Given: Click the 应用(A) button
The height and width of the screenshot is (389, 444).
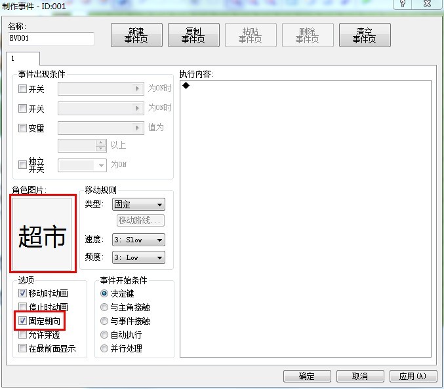Looking at the screenshot, I should [x=413, y=377].
